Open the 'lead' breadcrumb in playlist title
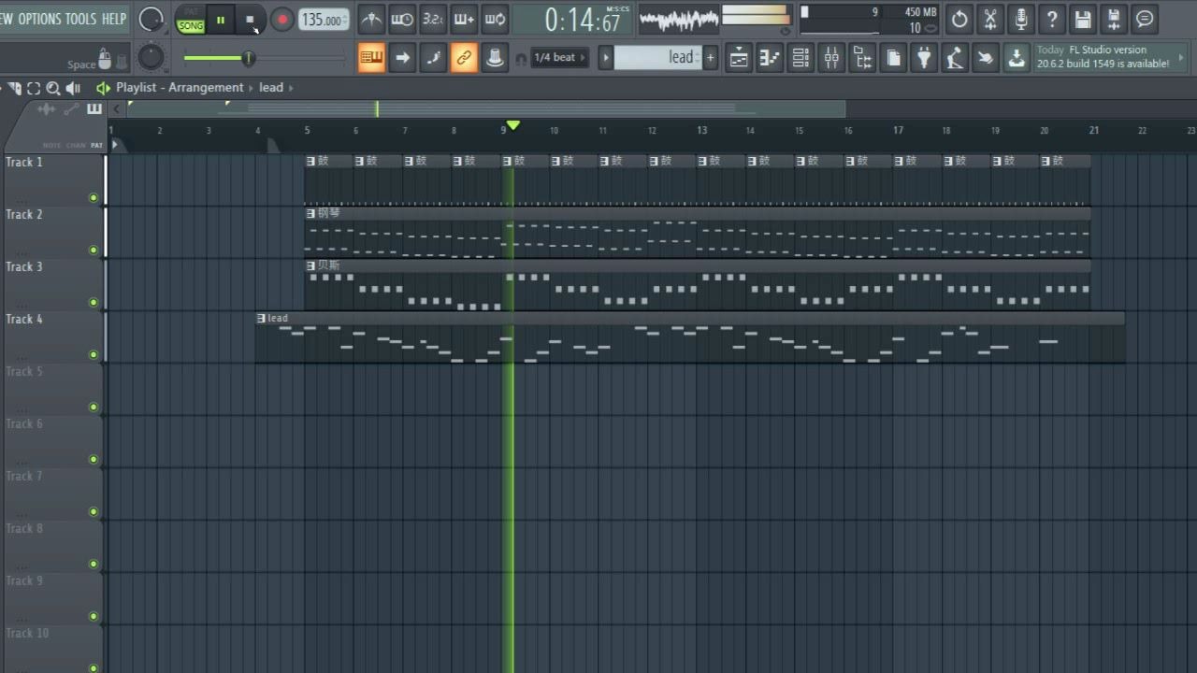1197x673 pixels. [x=271, y=88]
